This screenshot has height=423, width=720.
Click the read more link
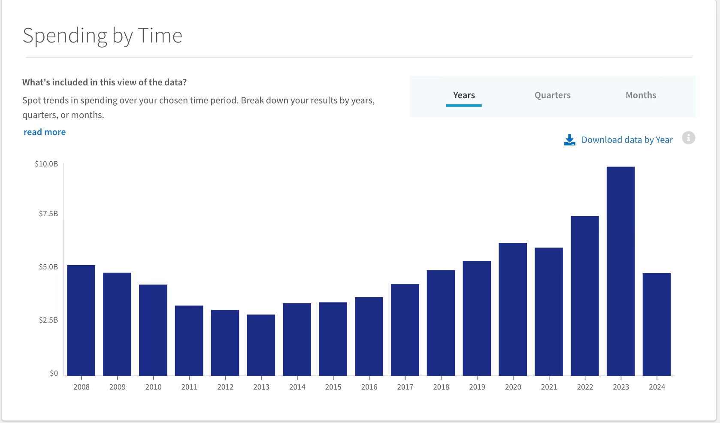pyautogui.click(x=45, y=132)
